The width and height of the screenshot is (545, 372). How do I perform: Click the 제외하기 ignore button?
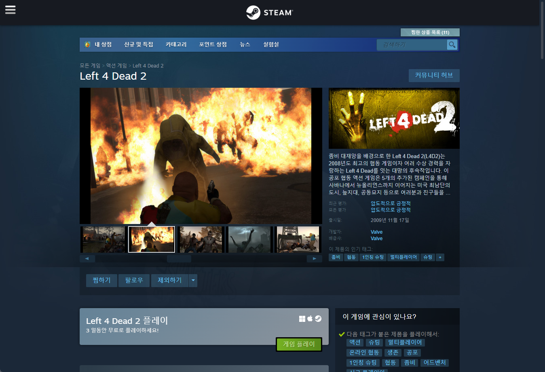point(170,280)
